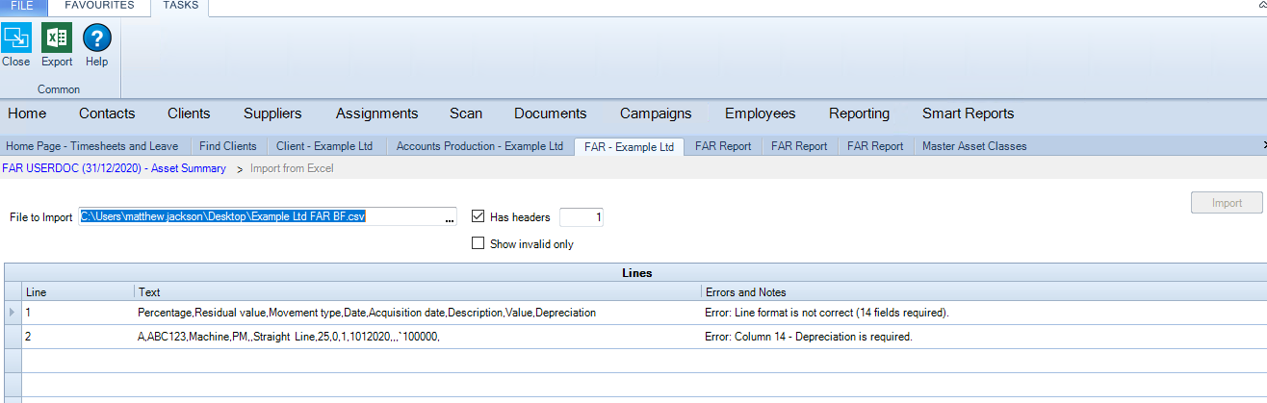
Task: Select line 1 text cell starting Percentage
Action: 418,313
